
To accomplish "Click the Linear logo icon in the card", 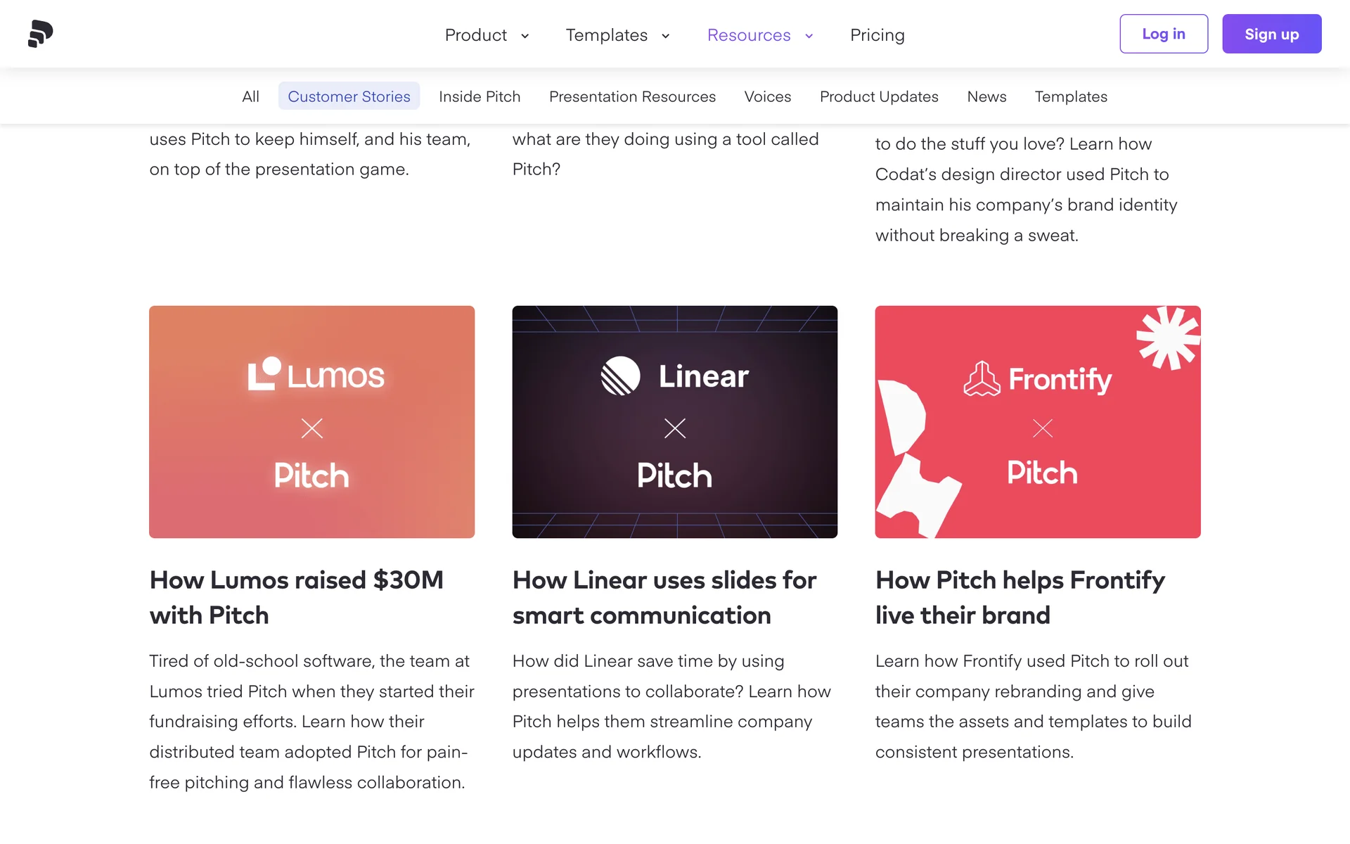I will tap(620, 376).
